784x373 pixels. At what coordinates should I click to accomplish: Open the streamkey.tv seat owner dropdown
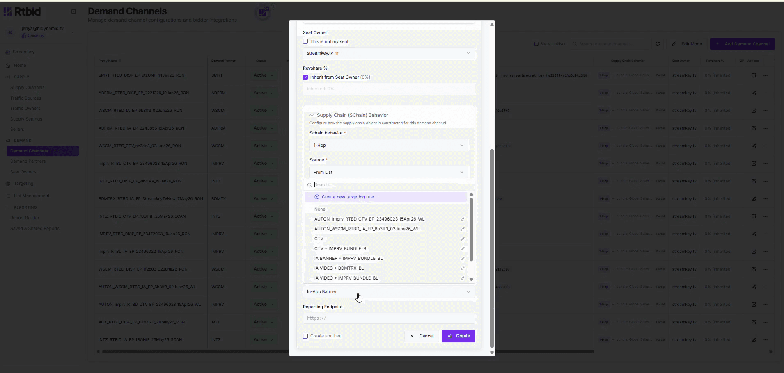[389, 53]
